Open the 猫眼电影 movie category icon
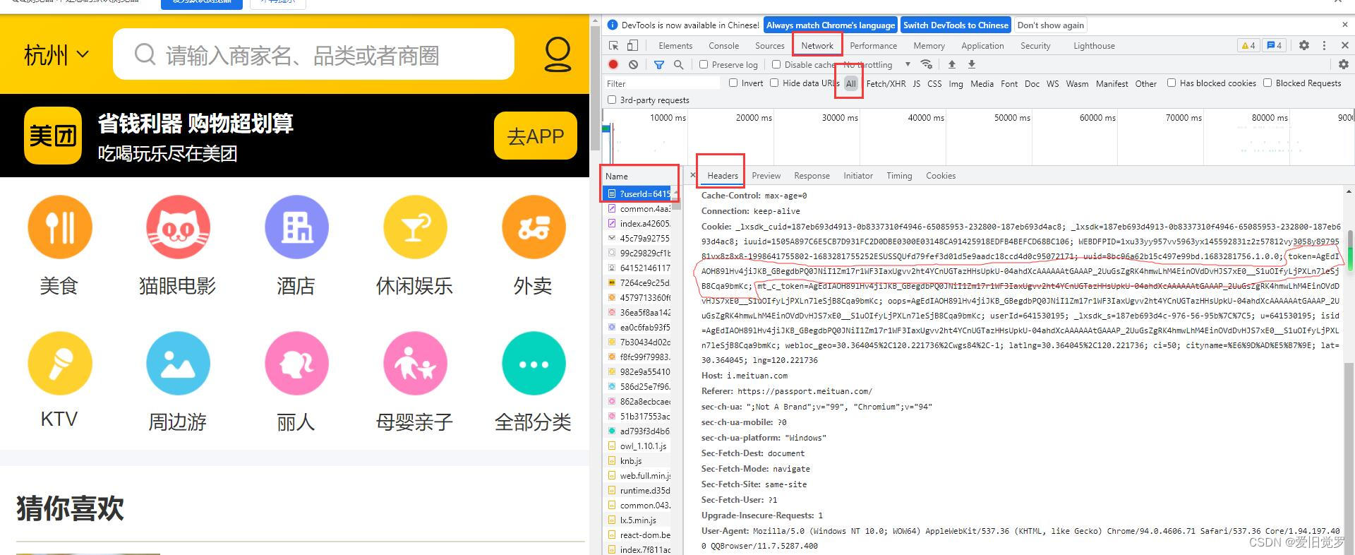The height and width of the screenshot is (555, 1355). pos(178,227)
